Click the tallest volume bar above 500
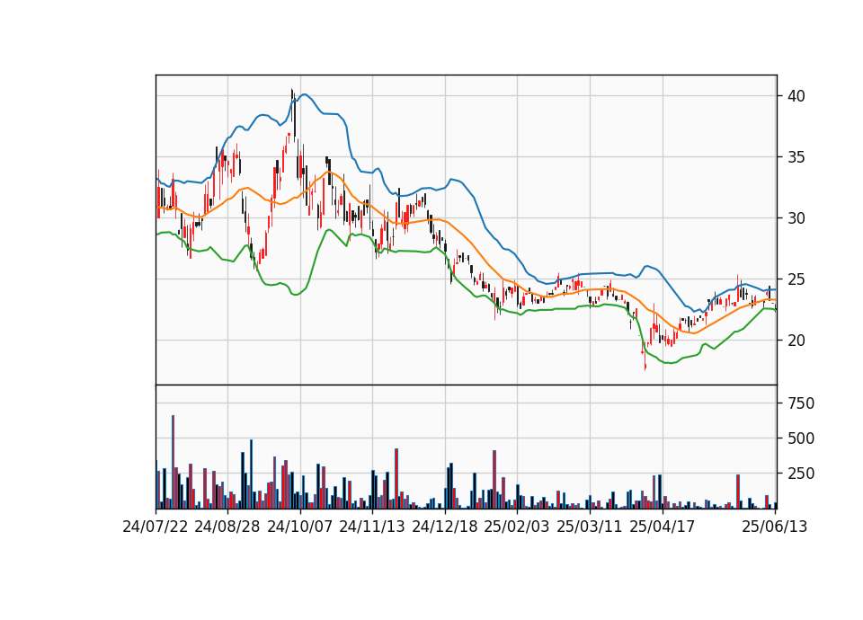 click(173, 462)
